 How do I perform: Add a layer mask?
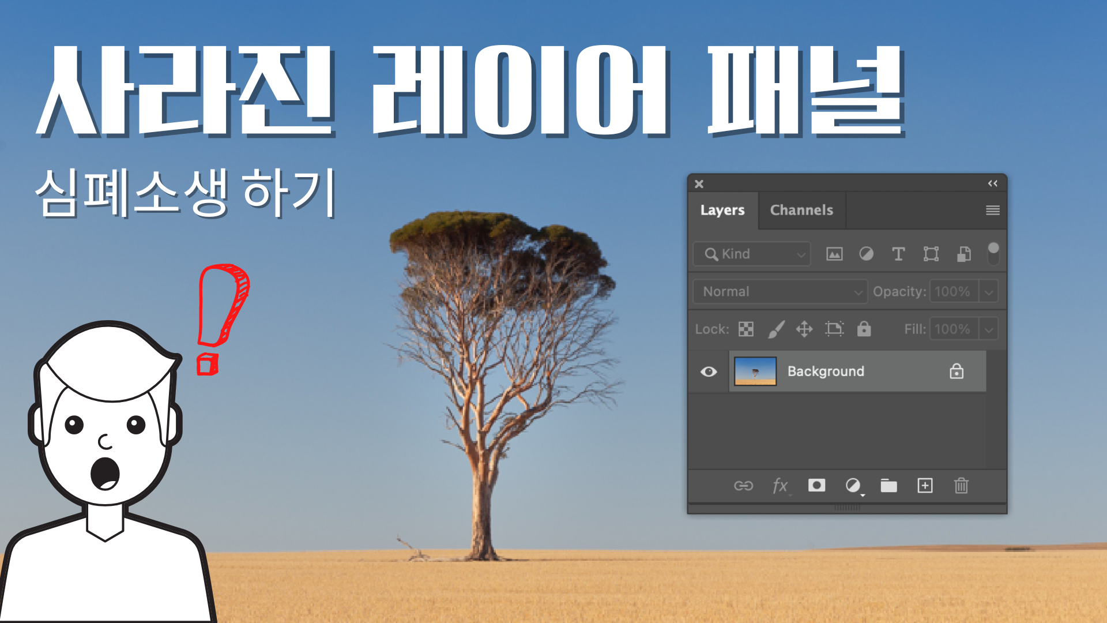(816, 486)
